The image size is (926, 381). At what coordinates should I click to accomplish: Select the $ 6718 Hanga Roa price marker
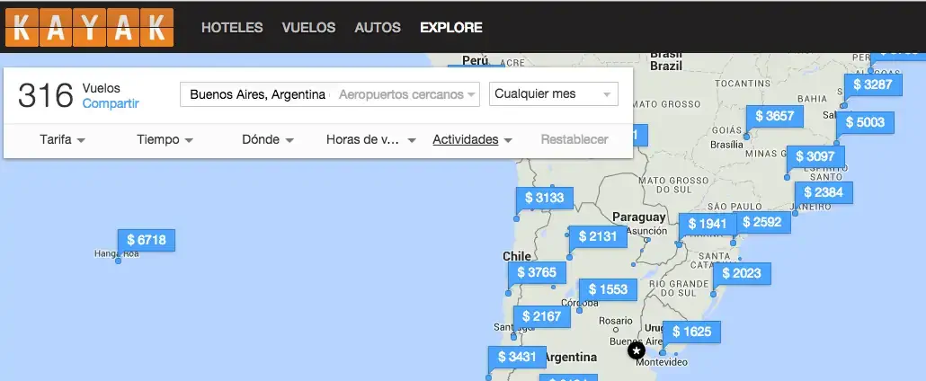(x=147, y=240)
